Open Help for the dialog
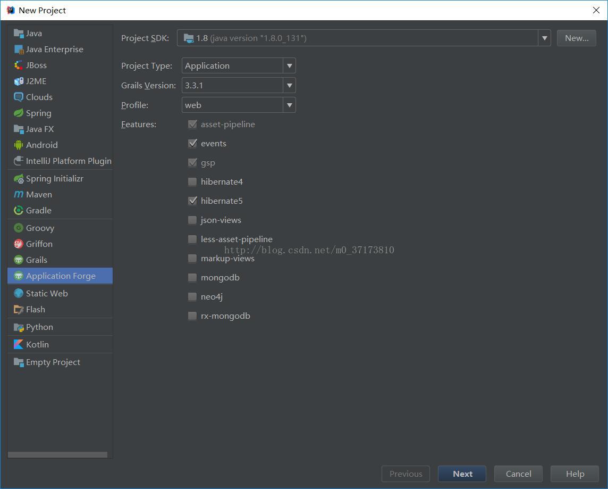 (x=575, y=474)
